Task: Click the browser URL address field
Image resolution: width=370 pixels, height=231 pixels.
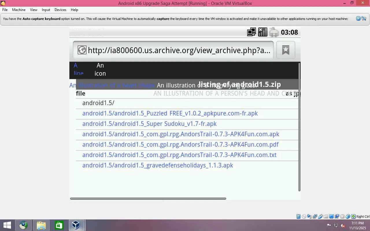Action: [173, 50]
